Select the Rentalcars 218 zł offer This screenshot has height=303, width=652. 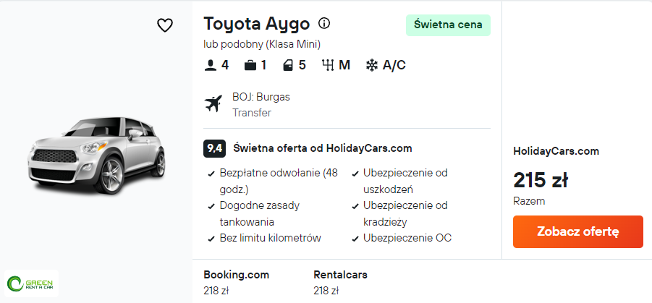pyautogui.click(x=340, y=283)
